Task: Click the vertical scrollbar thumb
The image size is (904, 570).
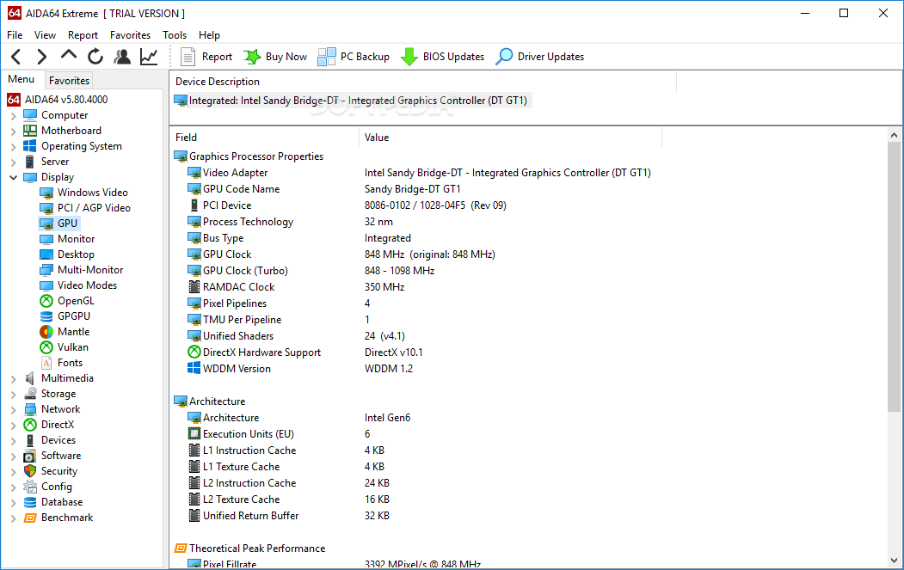Action: [895, 278]
